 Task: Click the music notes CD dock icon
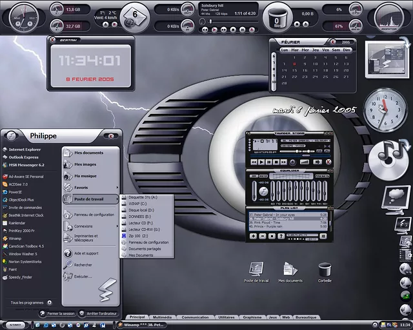tap(388, 153)
